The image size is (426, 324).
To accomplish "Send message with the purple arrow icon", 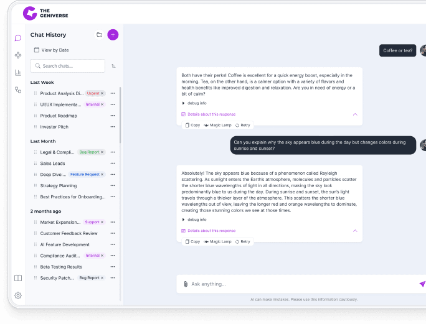I will (422, 284).
